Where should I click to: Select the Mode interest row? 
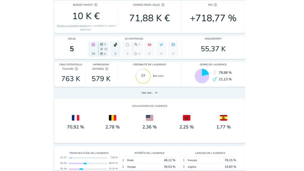(149, 160)
